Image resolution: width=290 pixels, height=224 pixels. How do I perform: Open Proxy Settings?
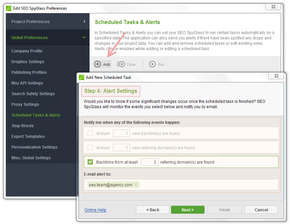[25, 104]
